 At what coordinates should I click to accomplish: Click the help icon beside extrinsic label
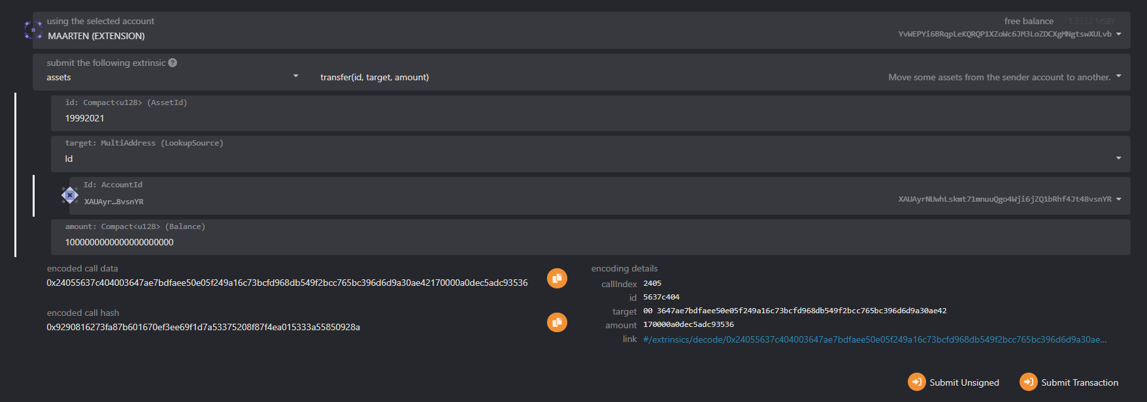[x=173, y=63]
